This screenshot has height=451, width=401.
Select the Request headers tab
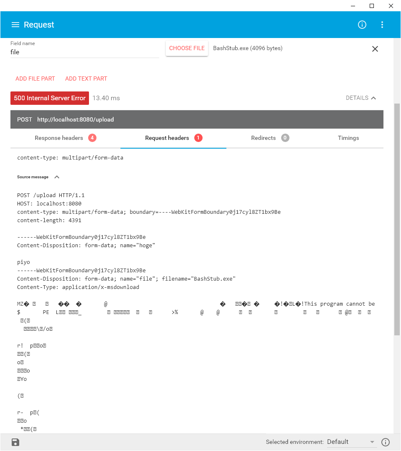coord(167,138)
